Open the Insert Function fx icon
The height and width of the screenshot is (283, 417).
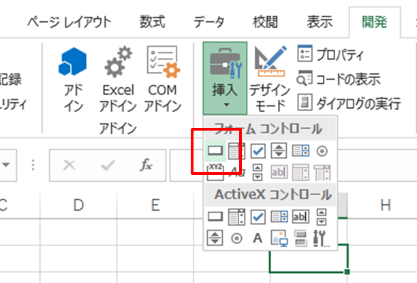146,165
